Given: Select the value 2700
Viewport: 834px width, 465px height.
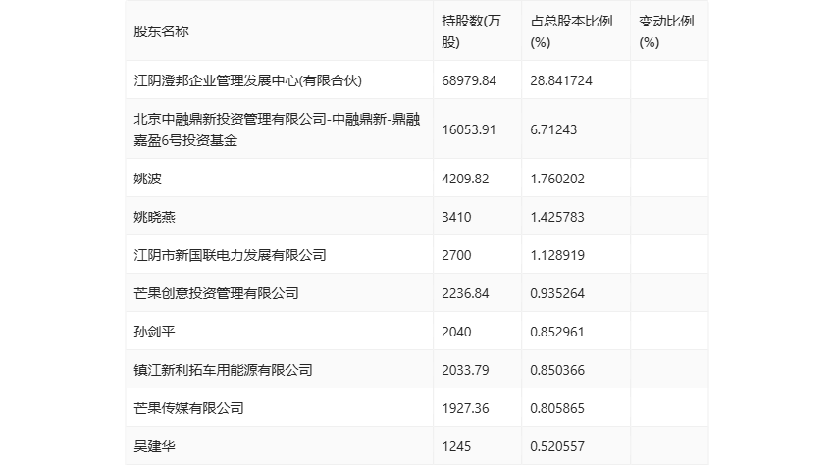Looking at the screenshot, I should click(x=456, y=255).
